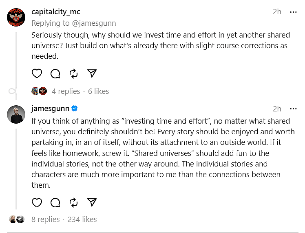Open jamesgunn profile avatar
The image size is (305, 233).
click(17, 114)
